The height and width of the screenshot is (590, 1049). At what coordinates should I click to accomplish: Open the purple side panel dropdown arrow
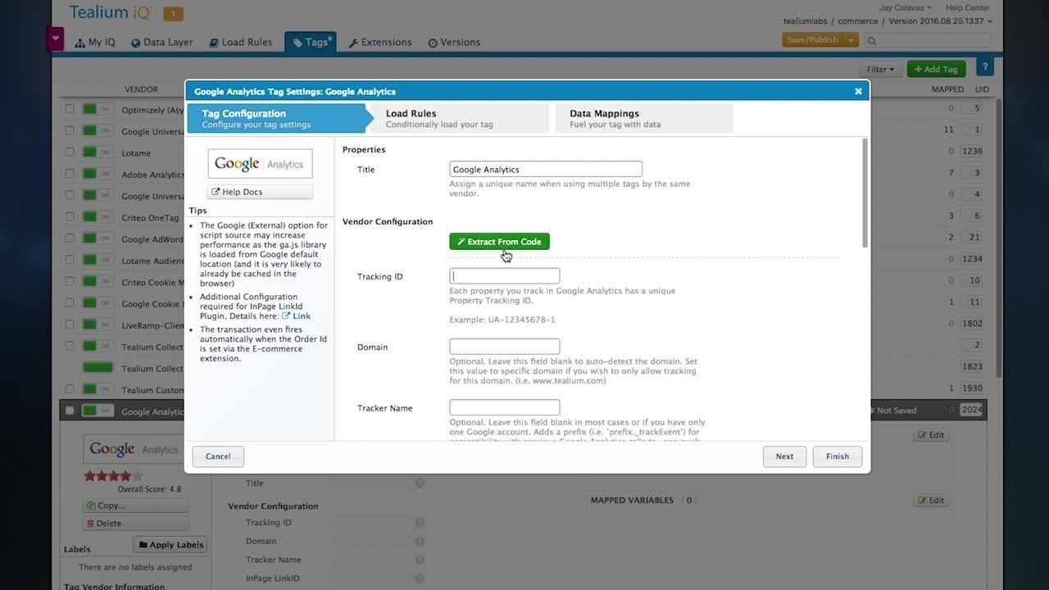click(x=55, y=39)
